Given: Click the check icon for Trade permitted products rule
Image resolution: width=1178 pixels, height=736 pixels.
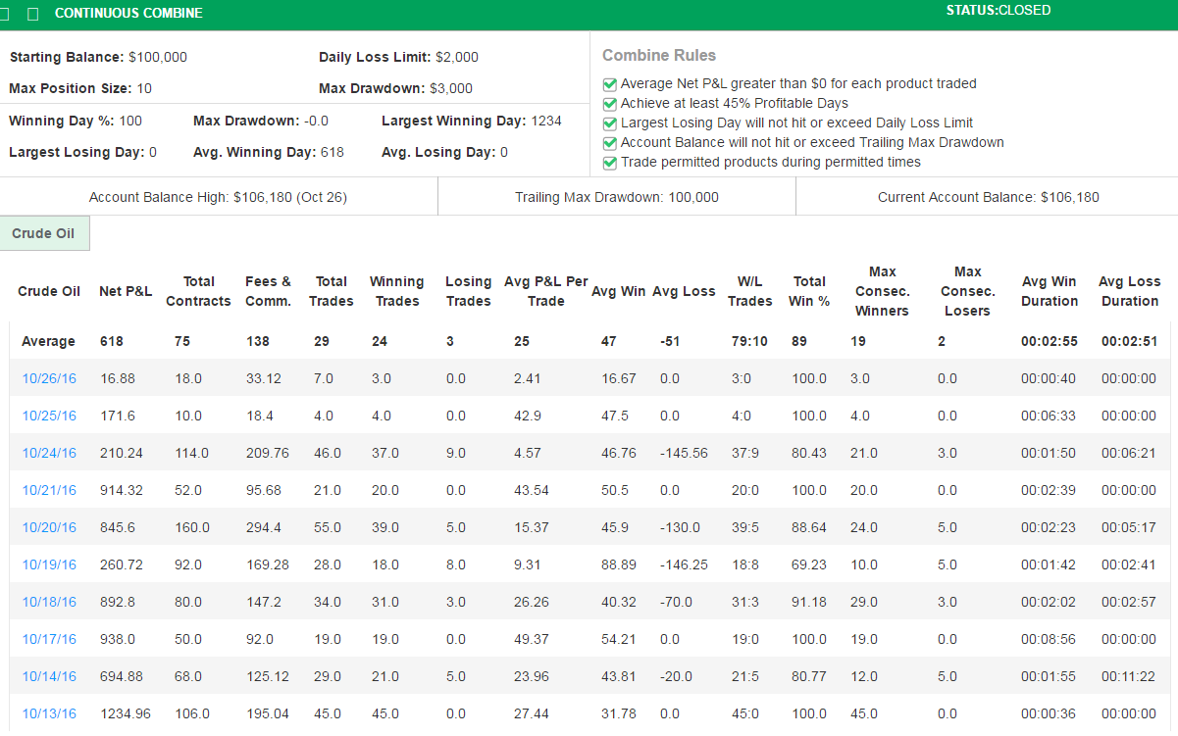Looking at the screenshot, I should [609, 162].
